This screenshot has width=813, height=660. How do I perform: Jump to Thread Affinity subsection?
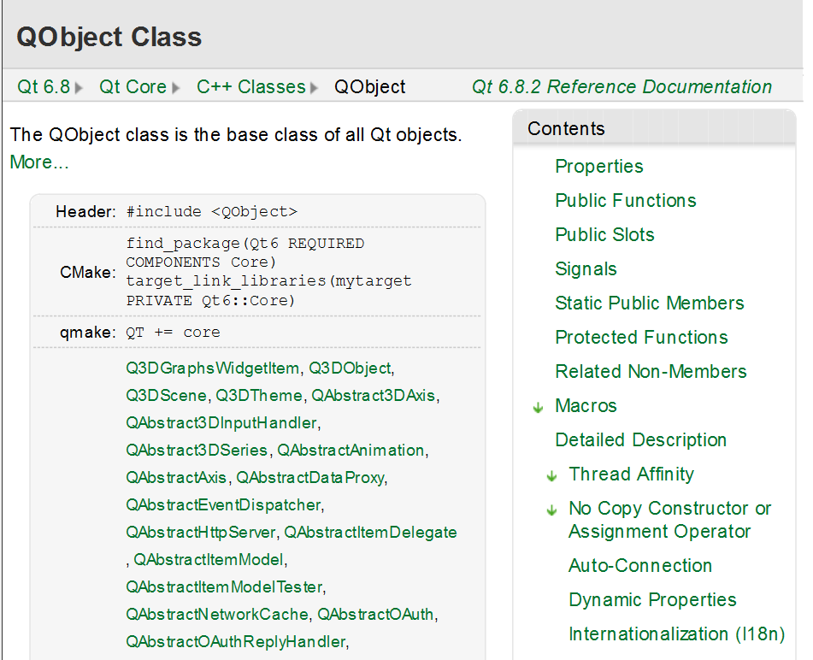pos(631,474)
